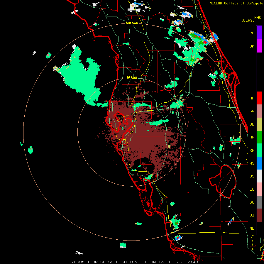
Task: Click the RA legend label text
Action: point(252,150)
